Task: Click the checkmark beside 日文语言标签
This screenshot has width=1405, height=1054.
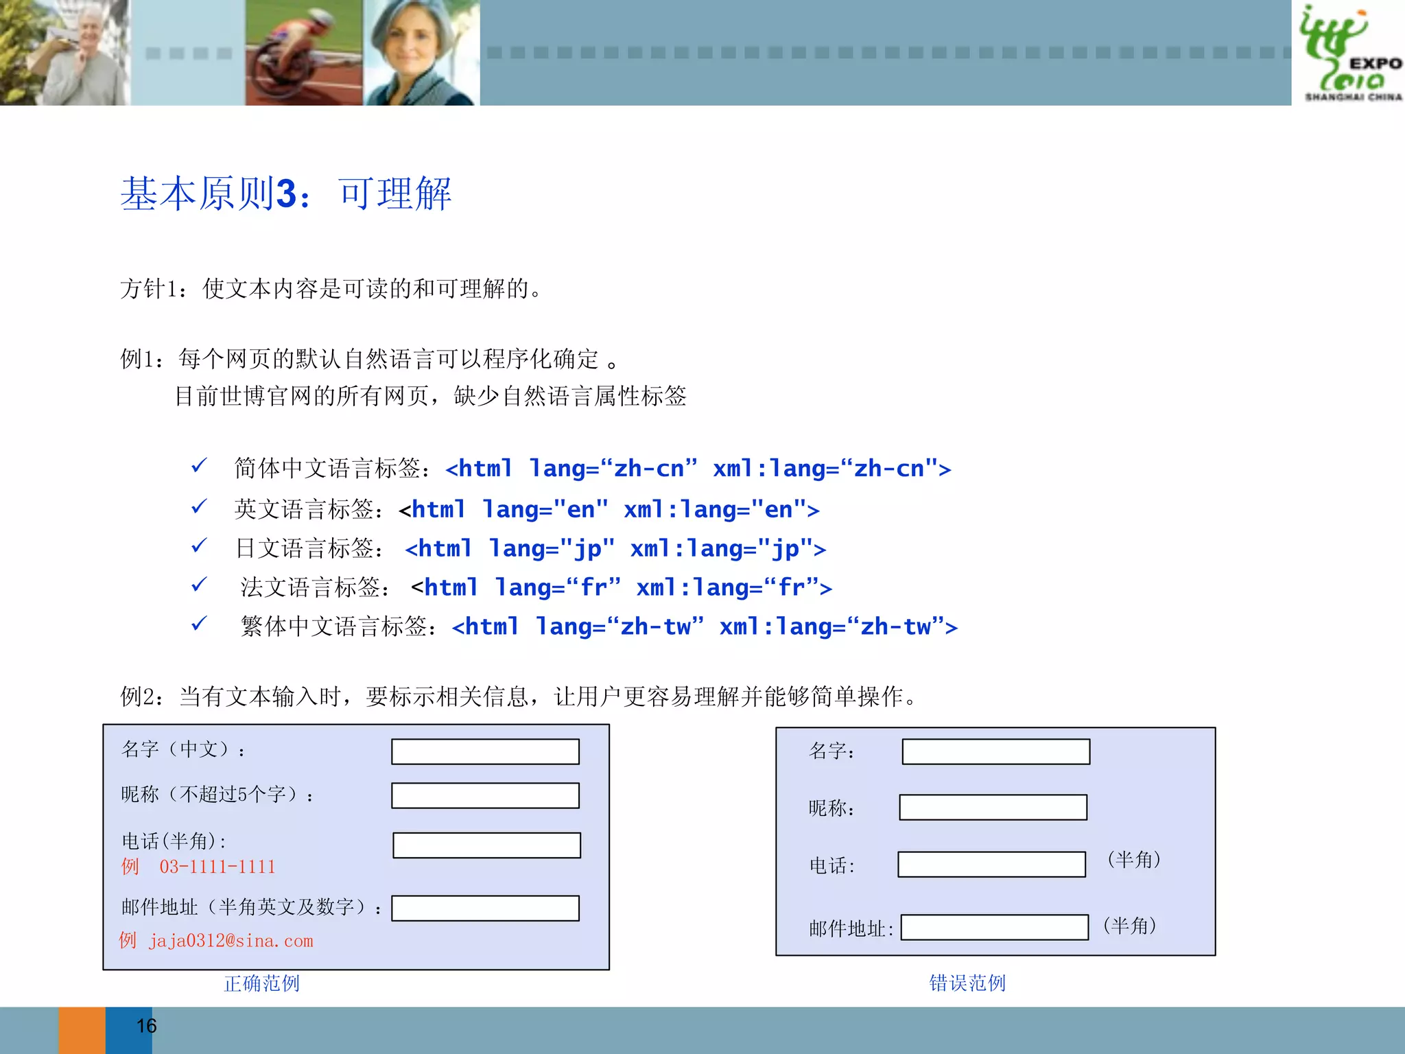Action: click(199, 546)
